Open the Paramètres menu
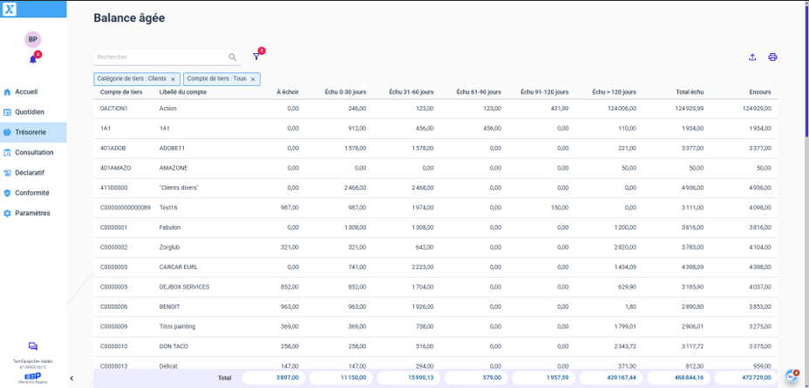This screenshot has width=809, height=388. (x=33, y=213)
